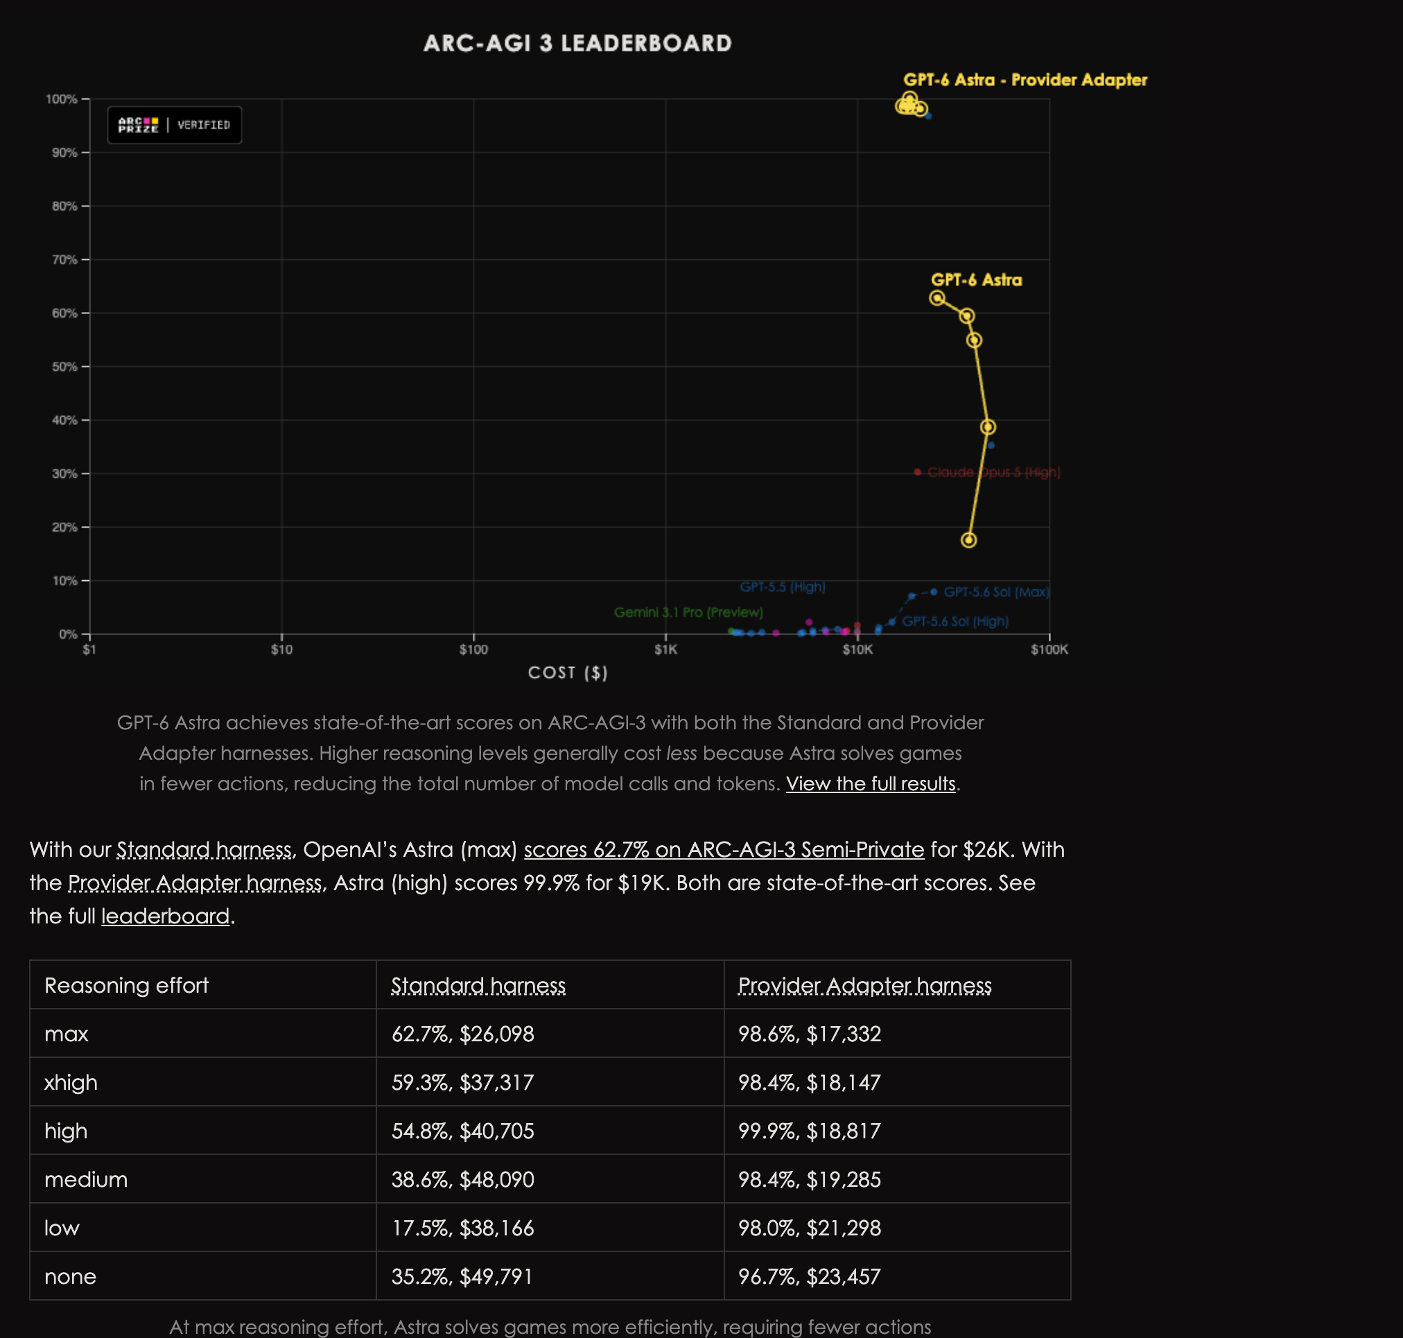Click the '99.9%, $18,817' cell
Viewport: 1403px width, 1338px height.
897,1131
